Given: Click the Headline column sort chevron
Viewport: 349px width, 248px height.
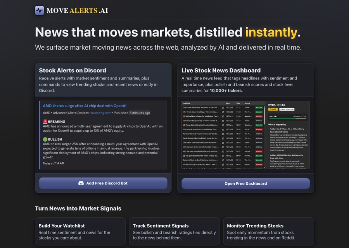Looking at the screenshot, I should pos(220,103).
